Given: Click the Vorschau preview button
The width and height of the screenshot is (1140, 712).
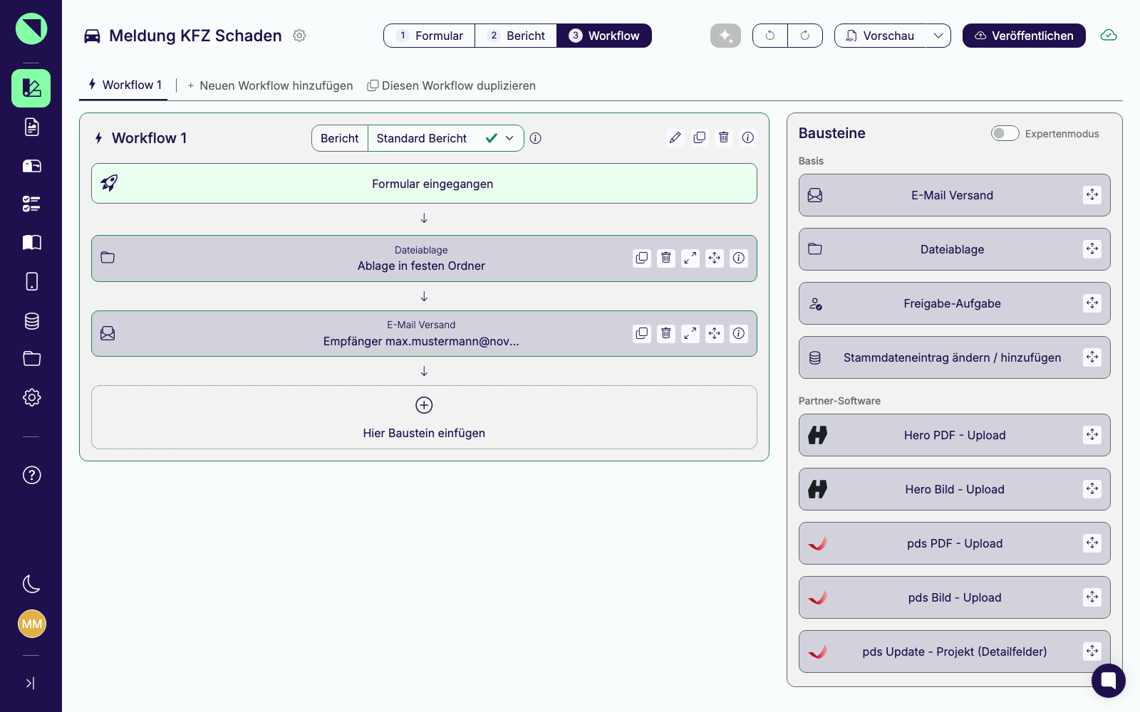Looking at the screenshot, I should [881, 36].
